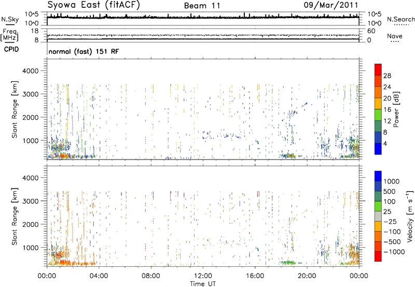
Task: Click the red -1000 velocity swatch
Action: pos(378,256)
